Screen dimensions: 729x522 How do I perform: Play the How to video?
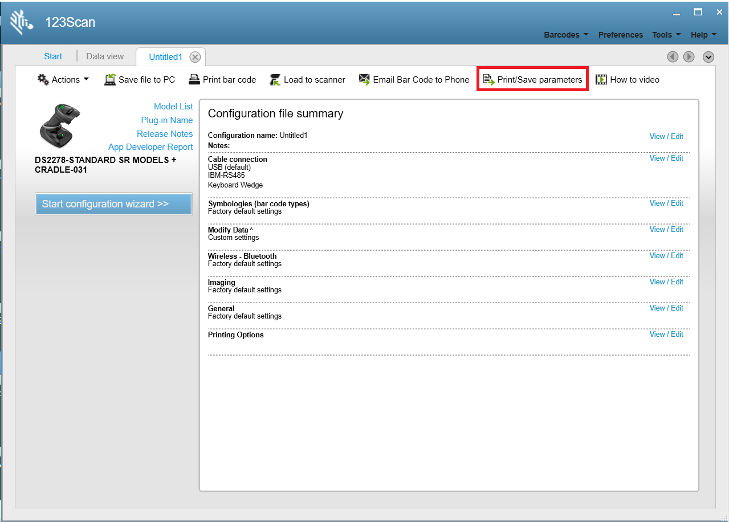601,79
